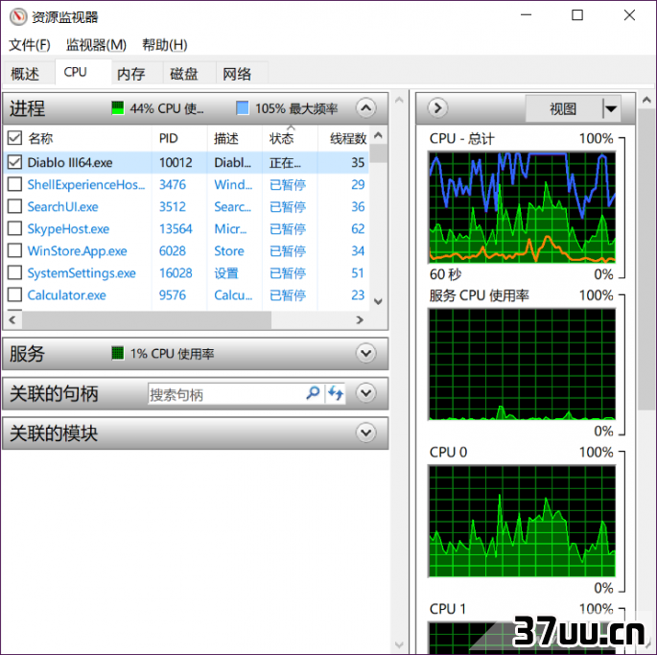Expand the 关联的模块 section

tap(365, 433)
